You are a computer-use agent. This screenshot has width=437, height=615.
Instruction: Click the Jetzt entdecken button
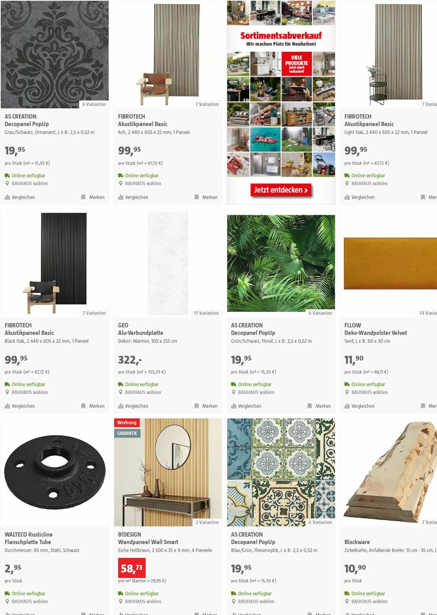(x=281, y=190)
